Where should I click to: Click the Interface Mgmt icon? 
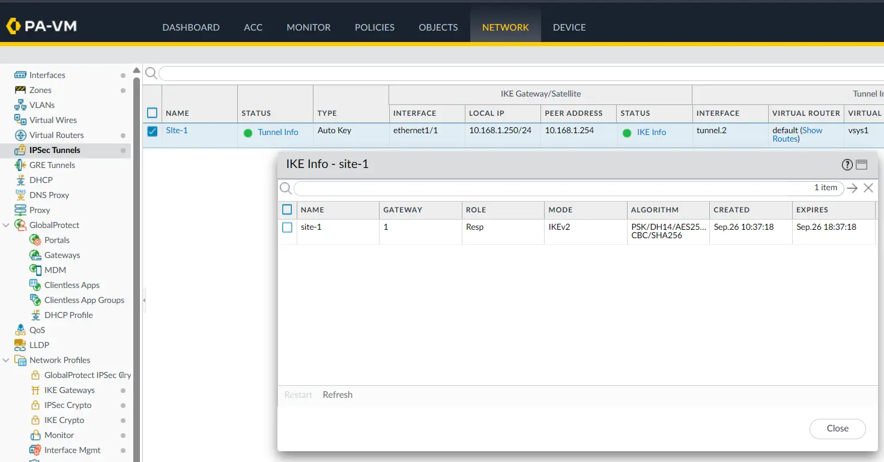click(35, 450)
